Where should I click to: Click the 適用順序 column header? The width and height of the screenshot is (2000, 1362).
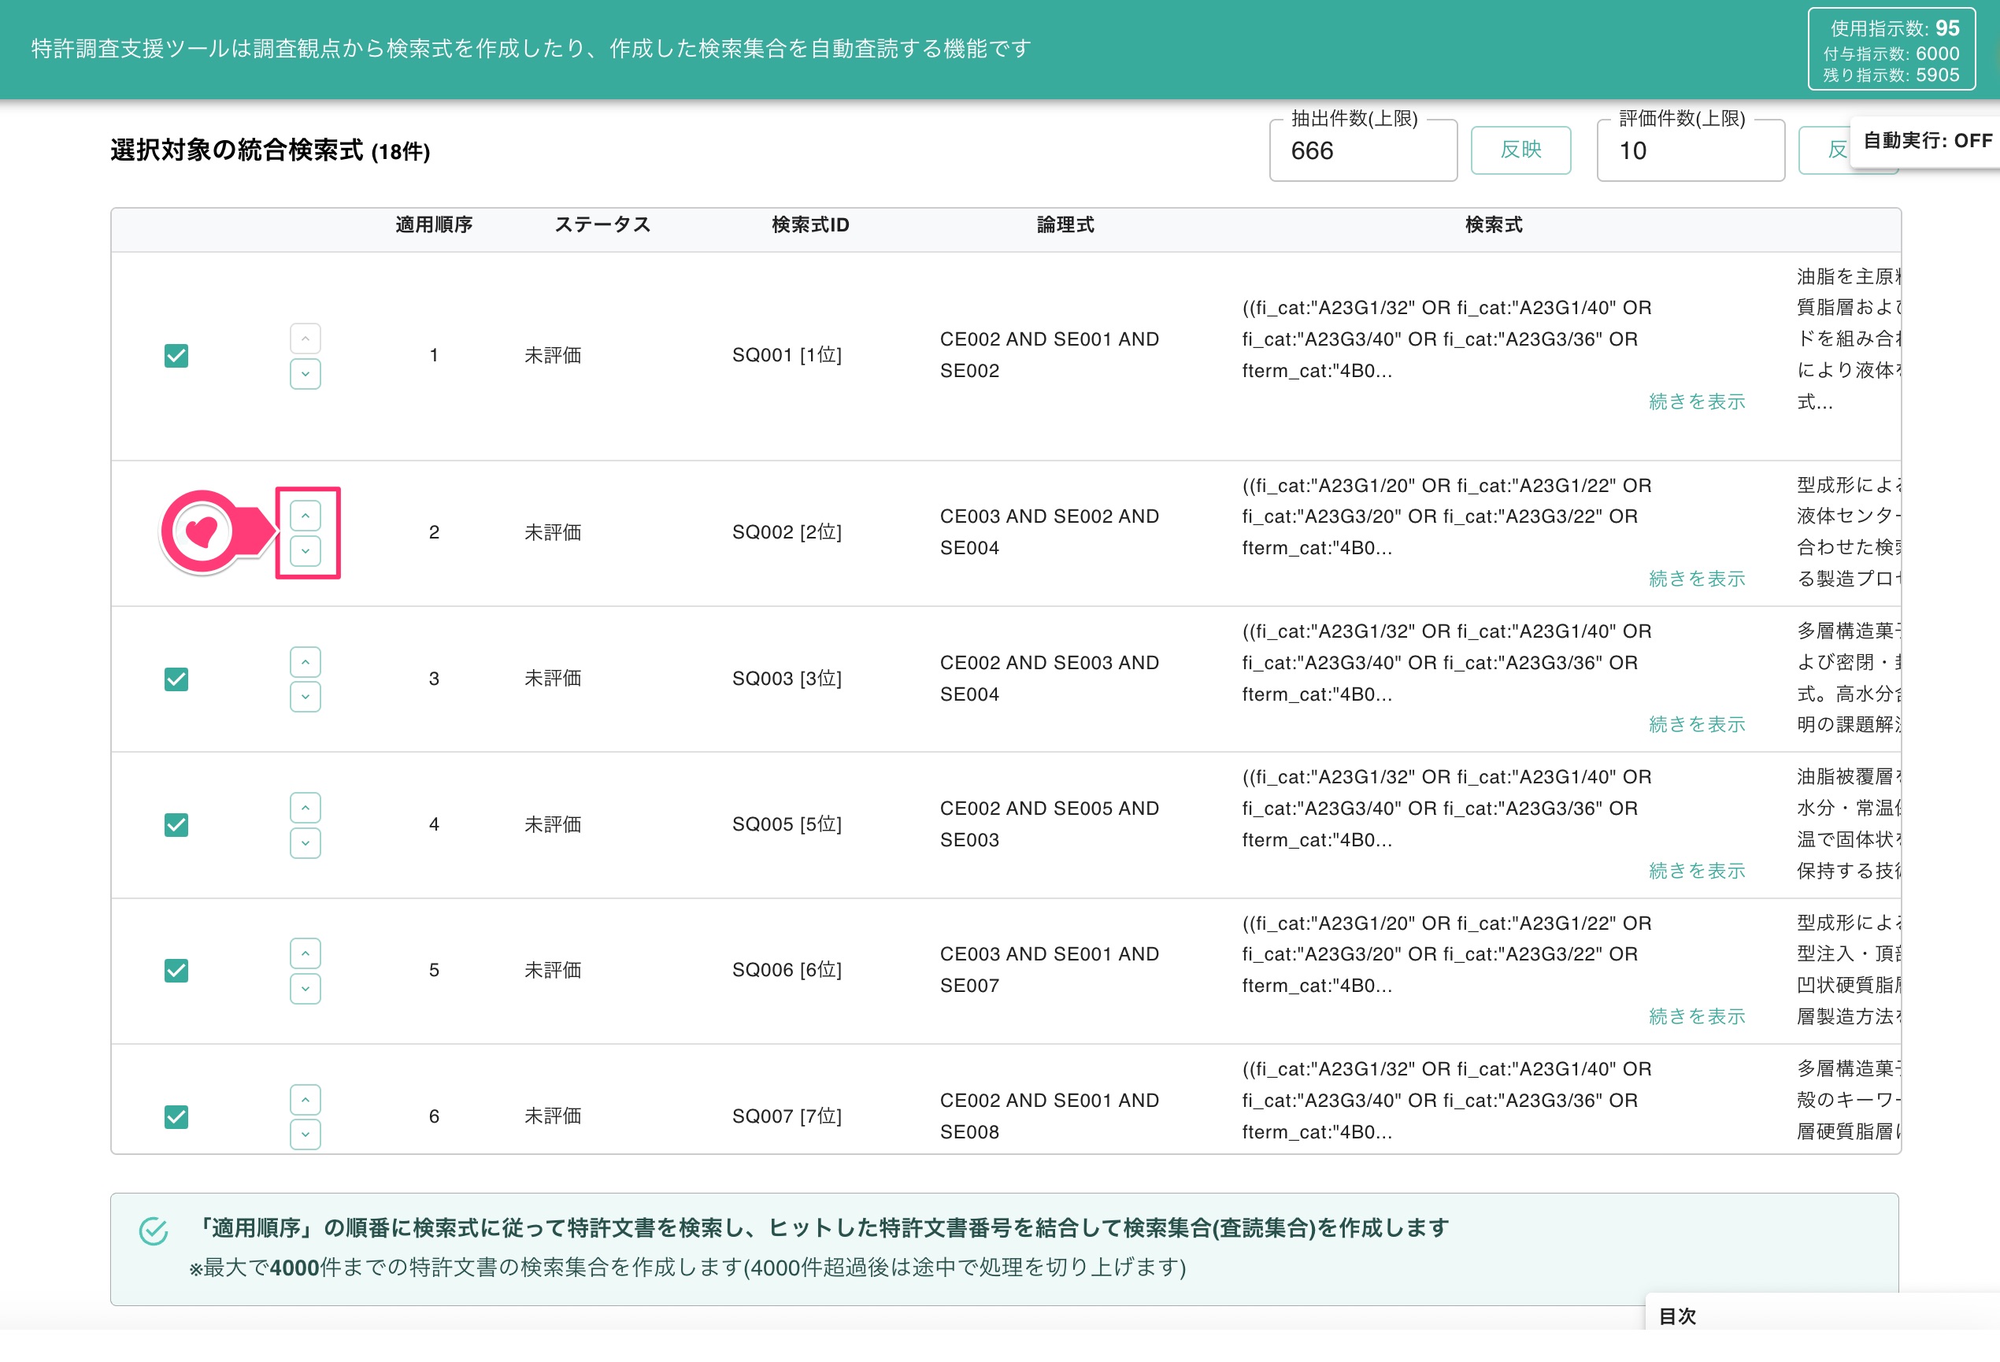pyautogui.click(x=434, y=224)
